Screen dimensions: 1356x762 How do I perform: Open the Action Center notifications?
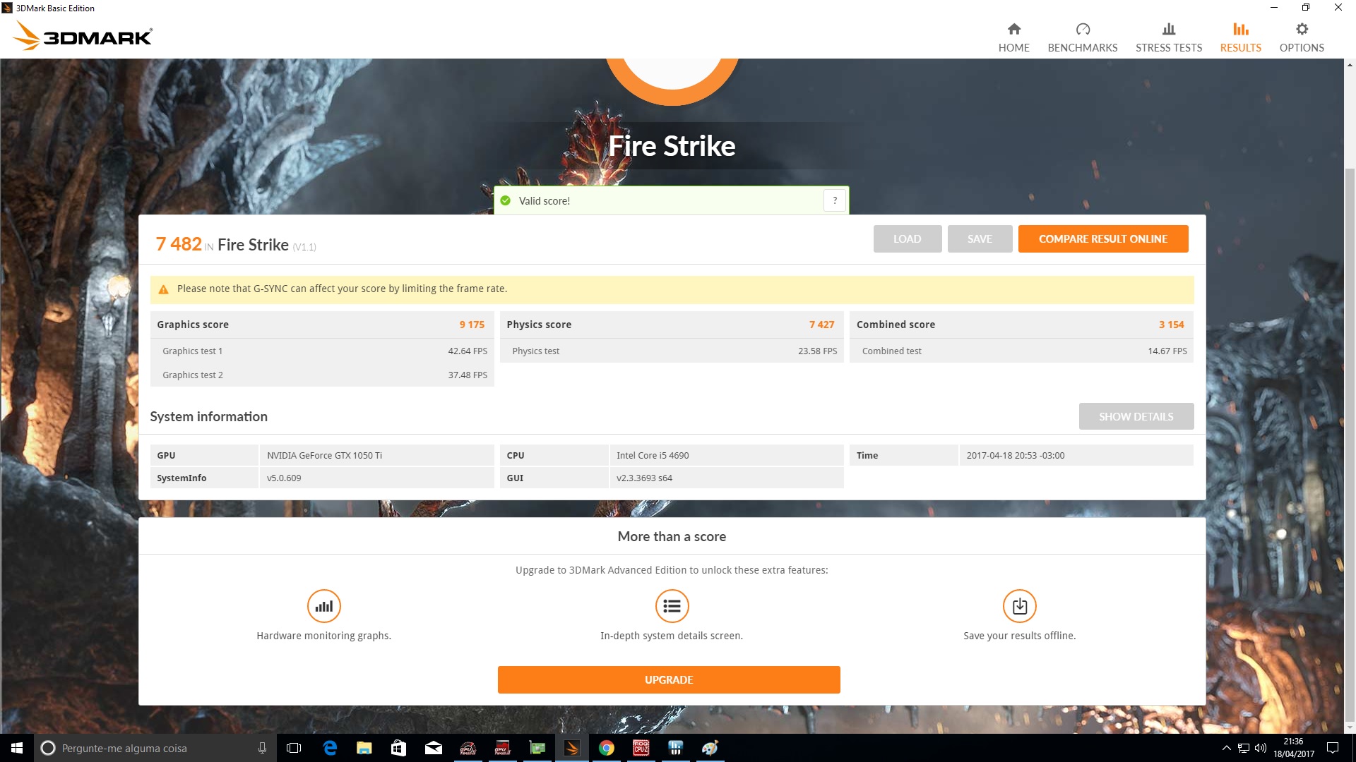pyautogui.click(x=1333, y=748)
